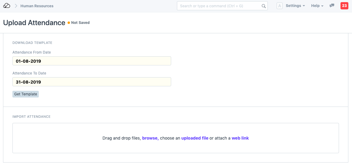The height and width of the screenshot is (165, 352).
Task: Go to Human Resources breadcrumb
Action: pos(37,6)
